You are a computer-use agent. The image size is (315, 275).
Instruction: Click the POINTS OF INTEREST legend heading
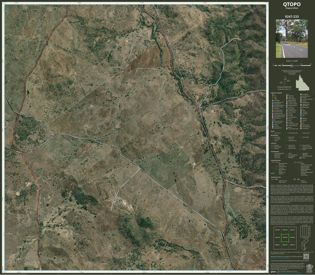[x=276, y=93]
